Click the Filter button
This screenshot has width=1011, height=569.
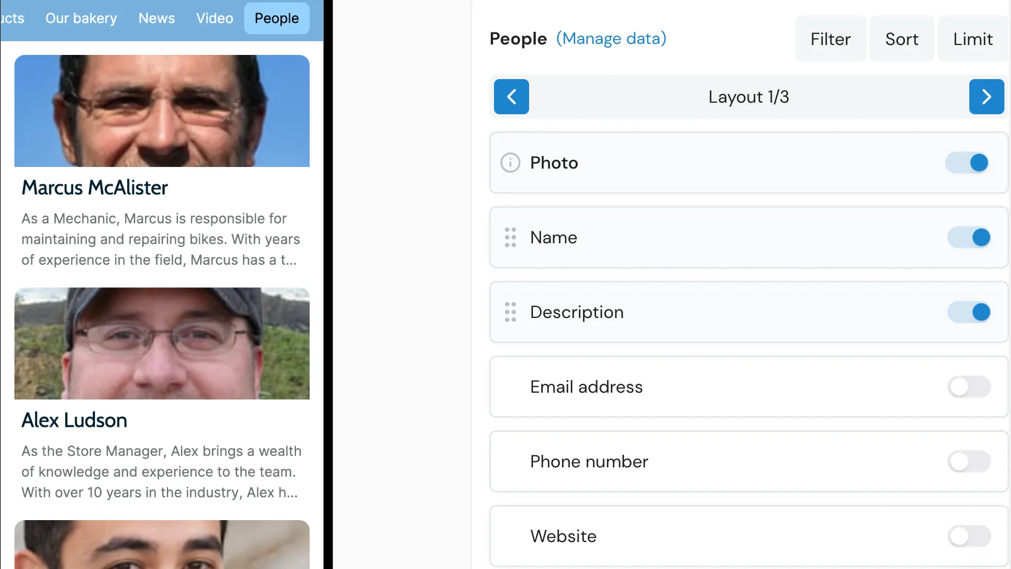(x=830, y=38)
